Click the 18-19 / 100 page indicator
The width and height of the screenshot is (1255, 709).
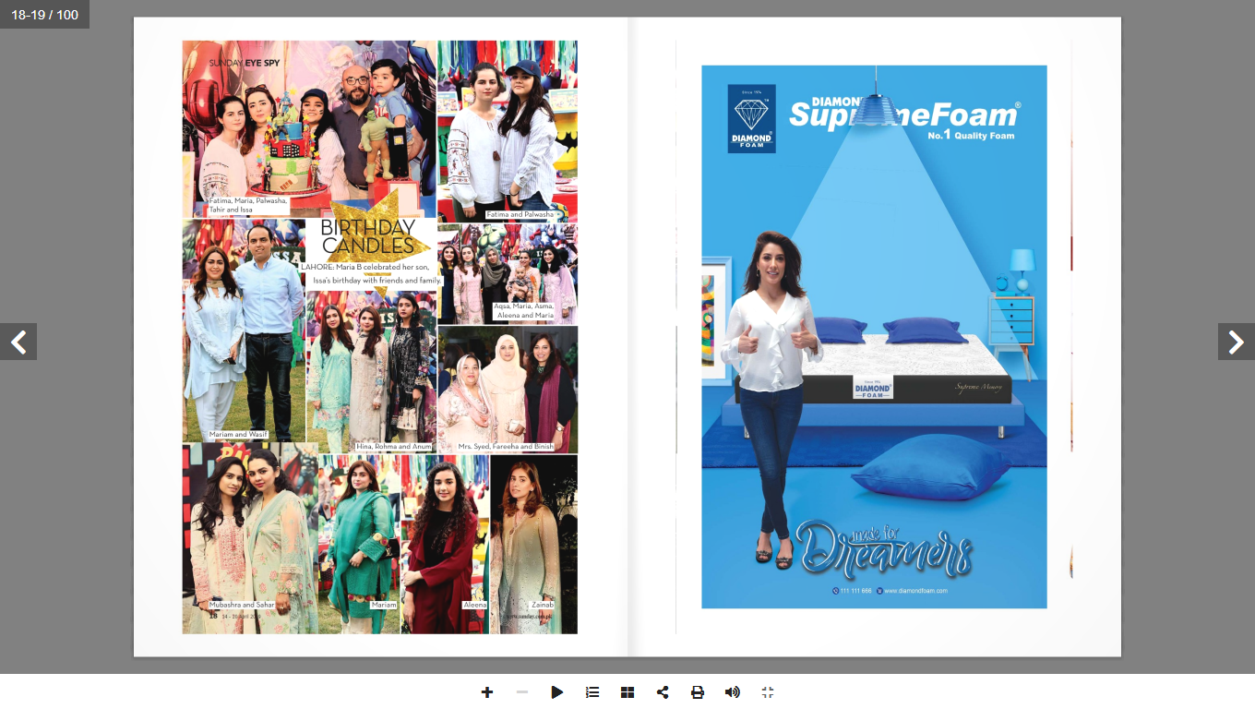44,15
